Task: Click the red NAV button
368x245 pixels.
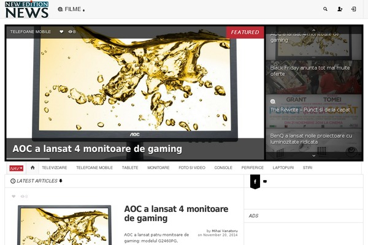Action: click(x=16, y=168)
